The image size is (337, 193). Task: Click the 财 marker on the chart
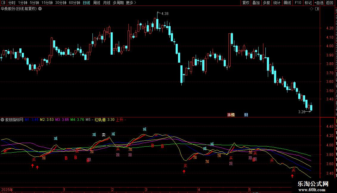(246, 115)
